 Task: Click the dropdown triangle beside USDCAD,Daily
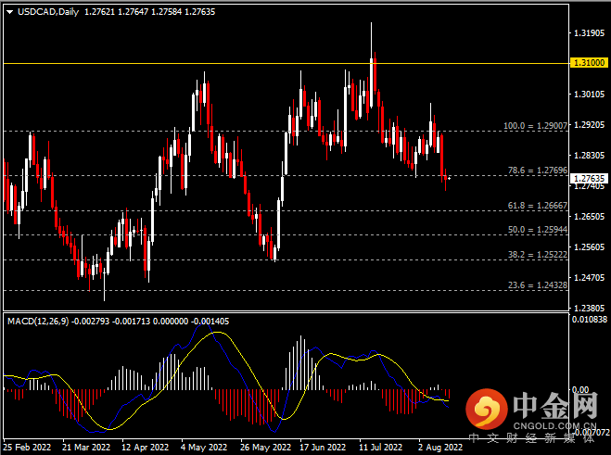coord(10,12)
